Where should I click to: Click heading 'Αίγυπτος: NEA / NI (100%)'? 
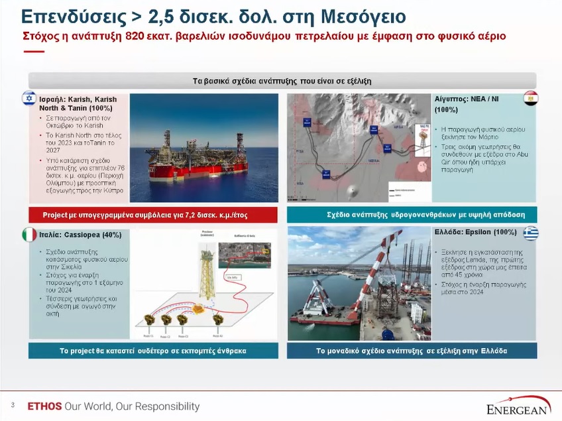click(467, 104)
